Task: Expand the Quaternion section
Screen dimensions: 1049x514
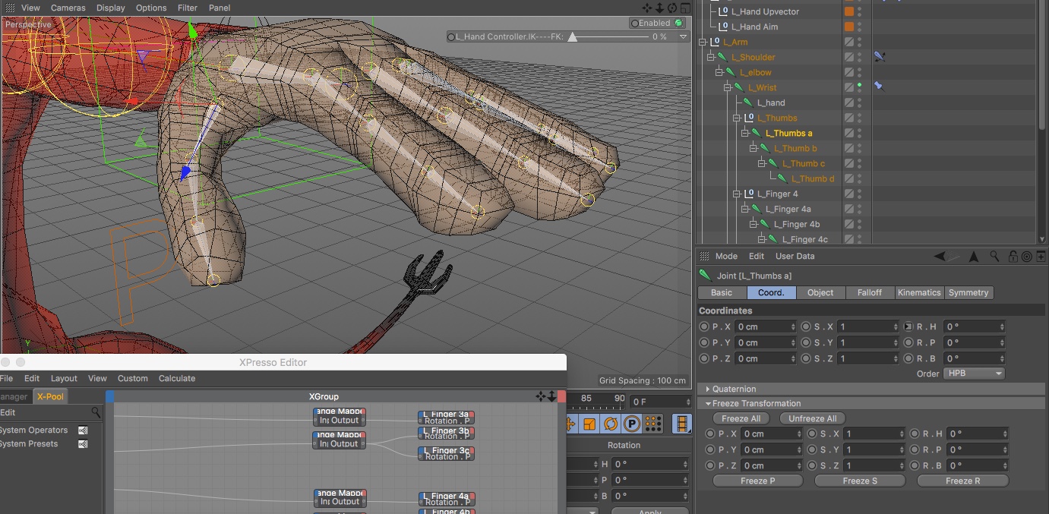Action: pyautogui.click(x=709, y=389)
